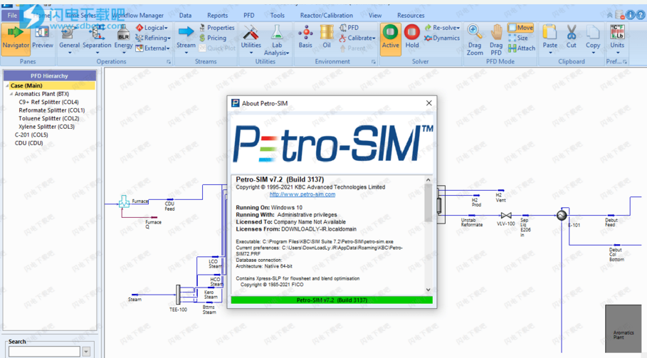Cut the selected object
Screen dimensions: 647x358
(571, 37)
